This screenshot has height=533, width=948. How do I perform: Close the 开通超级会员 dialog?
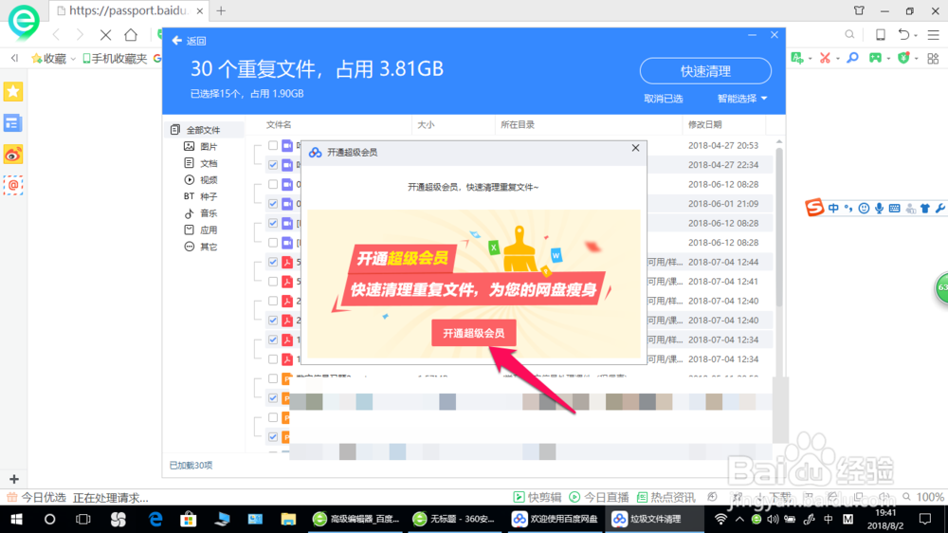(x=635, y=148)
